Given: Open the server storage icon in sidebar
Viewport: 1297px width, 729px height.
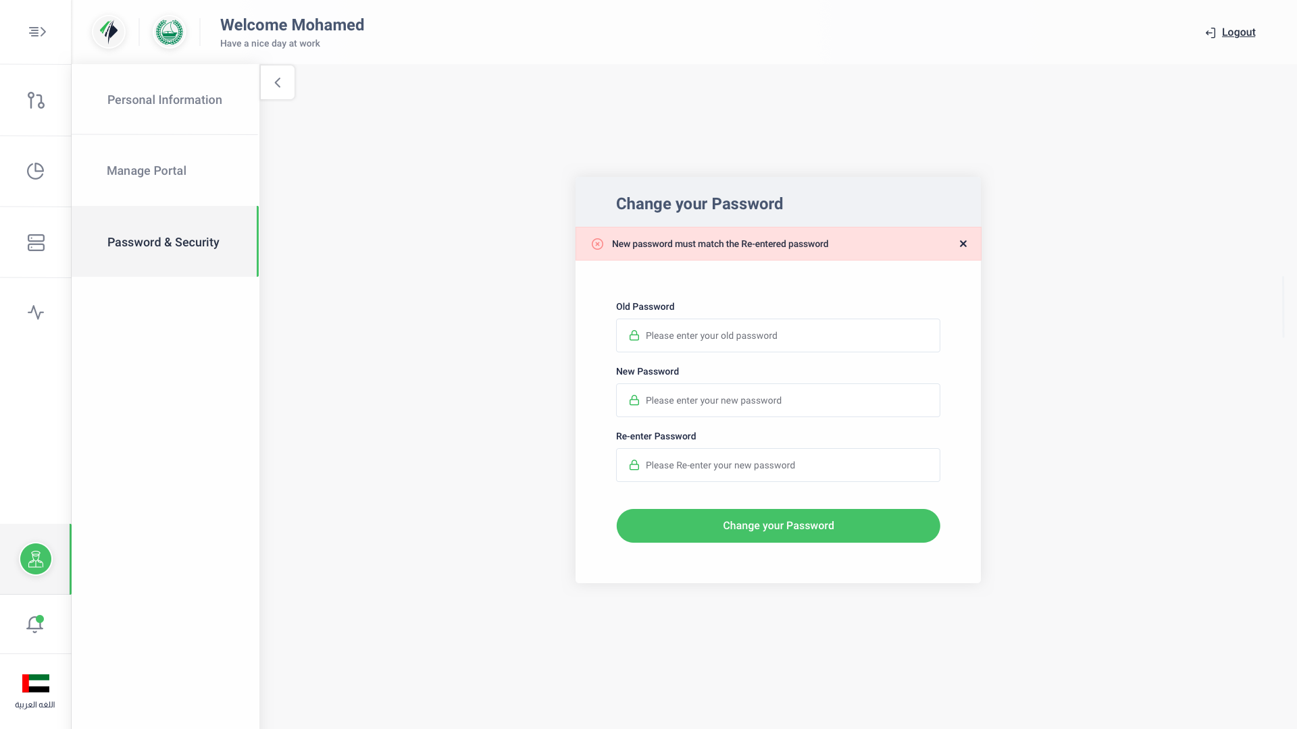Looking at the screenshot, I should tap(36, 242).
